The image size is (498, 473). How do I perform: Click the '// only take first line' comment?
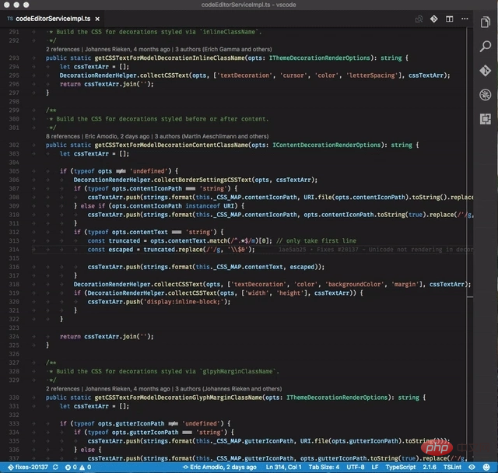316,240
